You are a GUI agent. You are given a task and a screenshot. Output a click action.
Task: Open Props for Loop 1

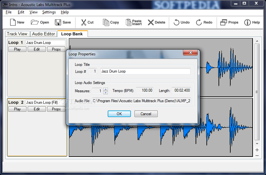pos(56,49)
